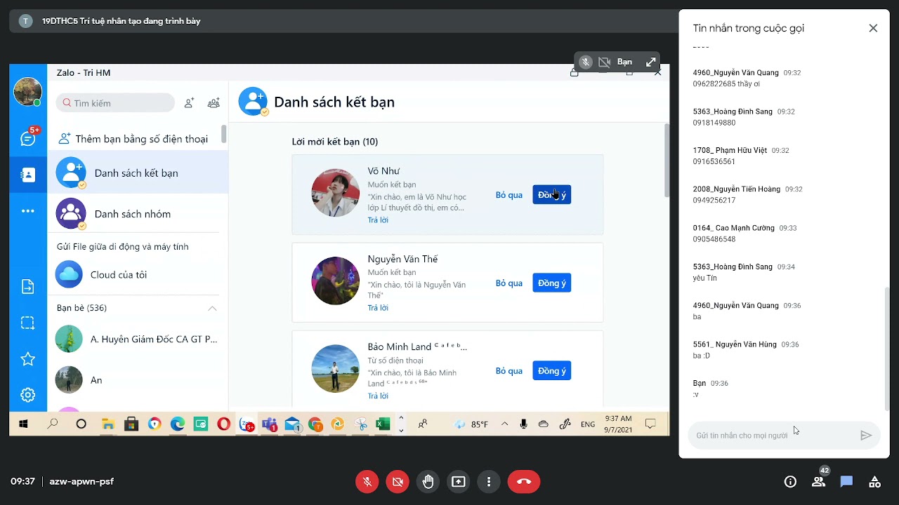Screen dimensions: 899x505
Task: Open the three-dots more menu in Zalo sidebar
Action: [x=28, y=211]
